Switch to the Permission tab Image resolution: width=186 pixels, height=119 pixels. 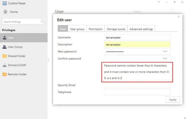(96, 29)
